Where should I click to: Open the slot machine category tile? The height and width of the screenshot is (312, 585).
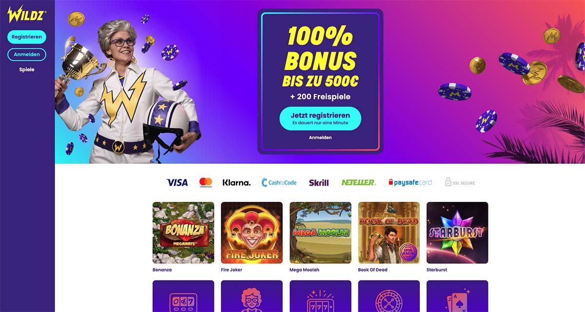pyautogui.click(x=183, y=296)
